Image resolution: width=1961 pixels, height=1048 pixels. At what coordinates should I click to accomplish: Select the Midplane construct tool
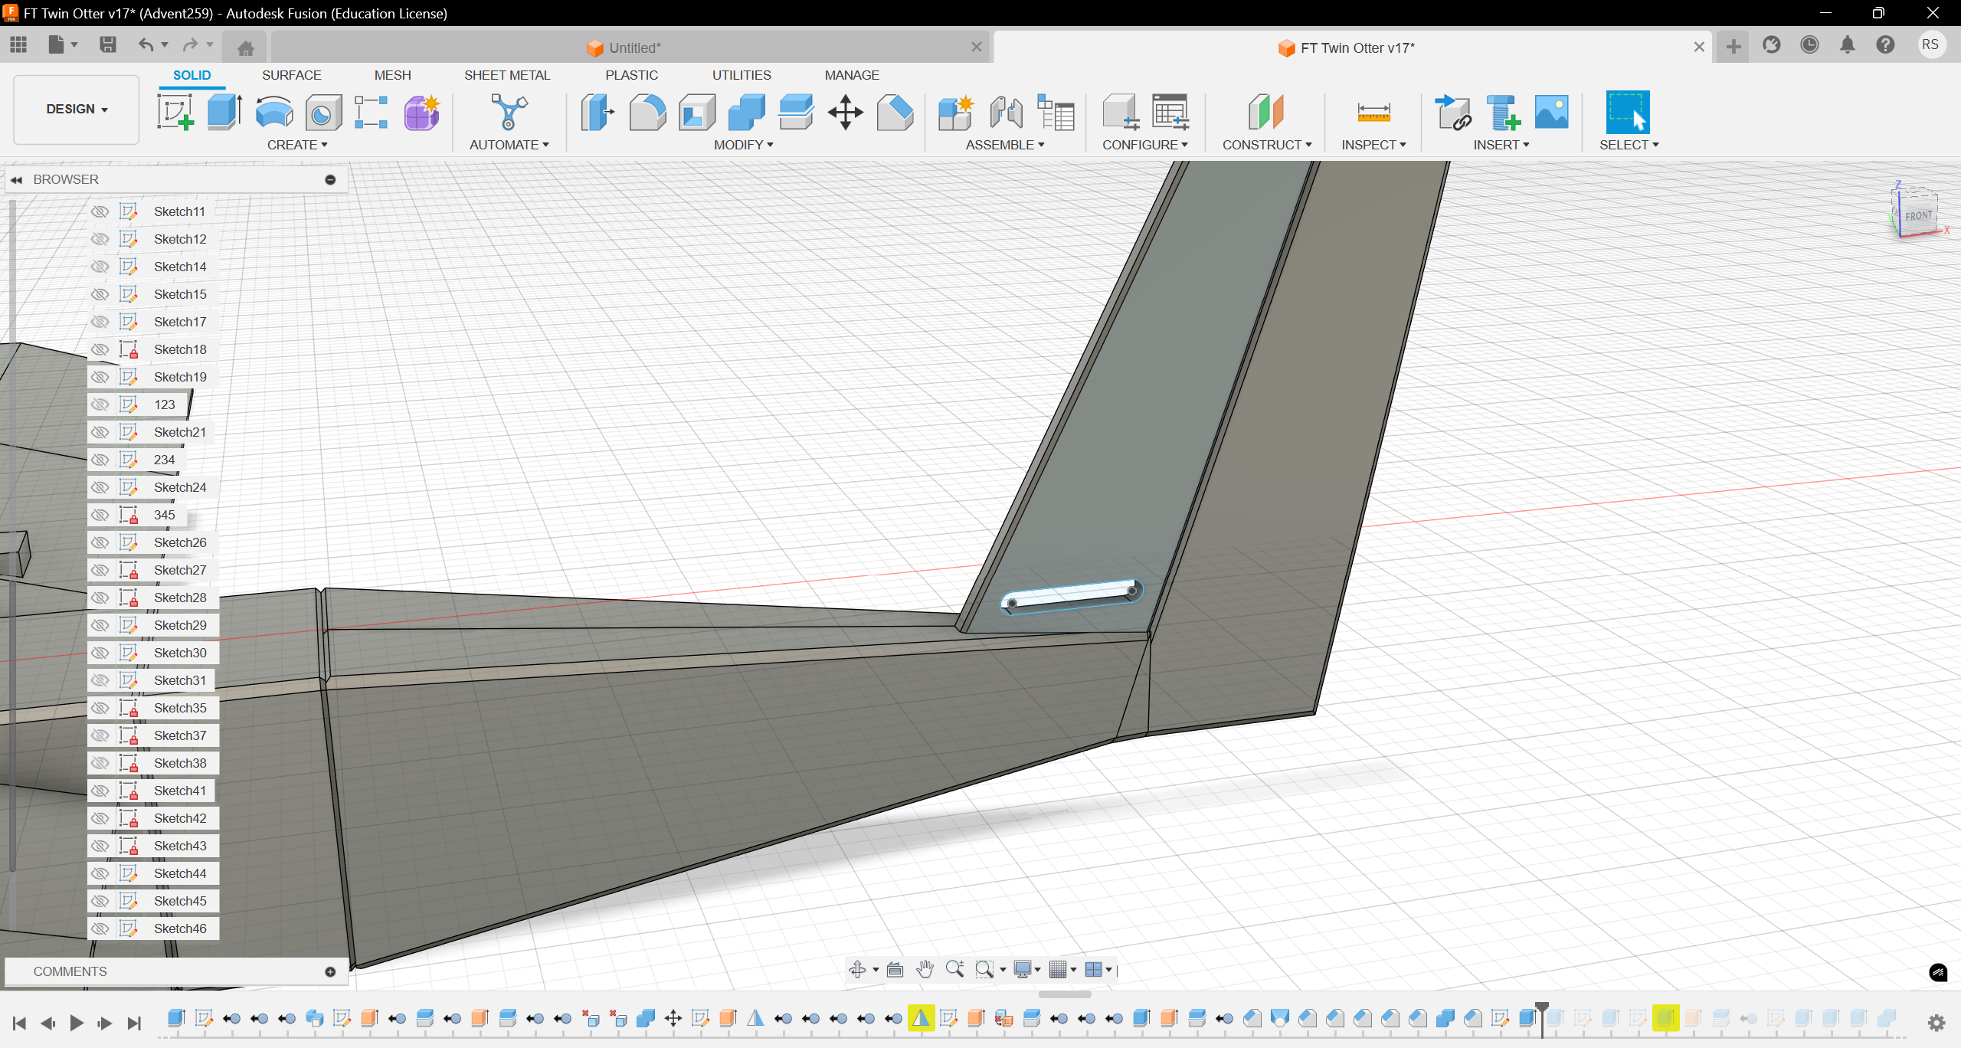click(1266, 112)
